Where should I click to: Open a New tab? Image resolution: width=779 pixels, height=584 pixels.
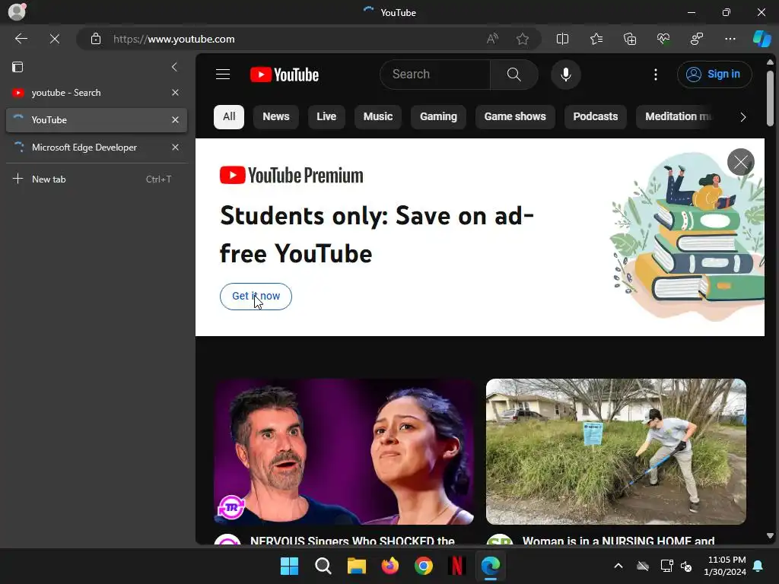click(97, 179)
